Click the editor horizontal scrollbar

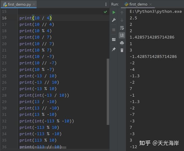43,147
